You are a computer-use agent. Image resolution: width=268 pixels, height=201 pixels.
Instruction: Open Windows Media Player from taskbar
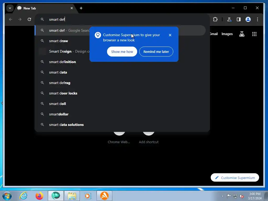tap(88, 196)
